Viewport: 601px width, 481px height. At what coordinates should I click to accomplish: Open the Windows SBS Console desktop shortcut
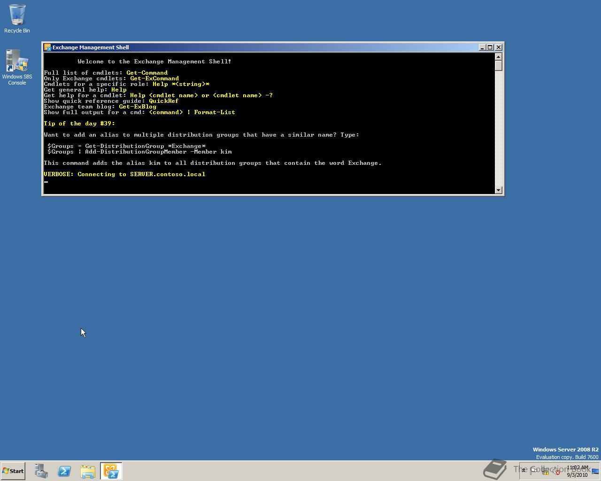17,68
